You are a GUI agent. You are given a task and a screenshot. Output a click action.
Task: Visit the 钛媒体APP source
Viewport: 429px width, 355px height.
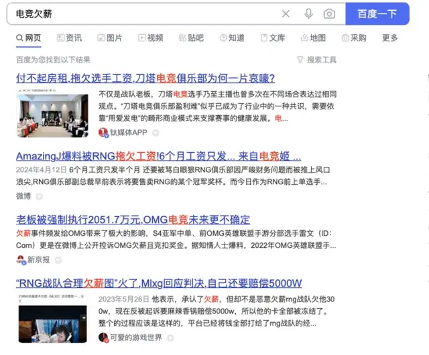click(129, 133)
